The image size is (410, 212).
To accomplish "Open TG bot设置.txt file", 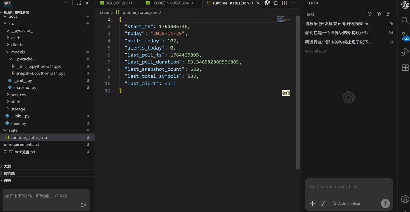I will 47,152.
